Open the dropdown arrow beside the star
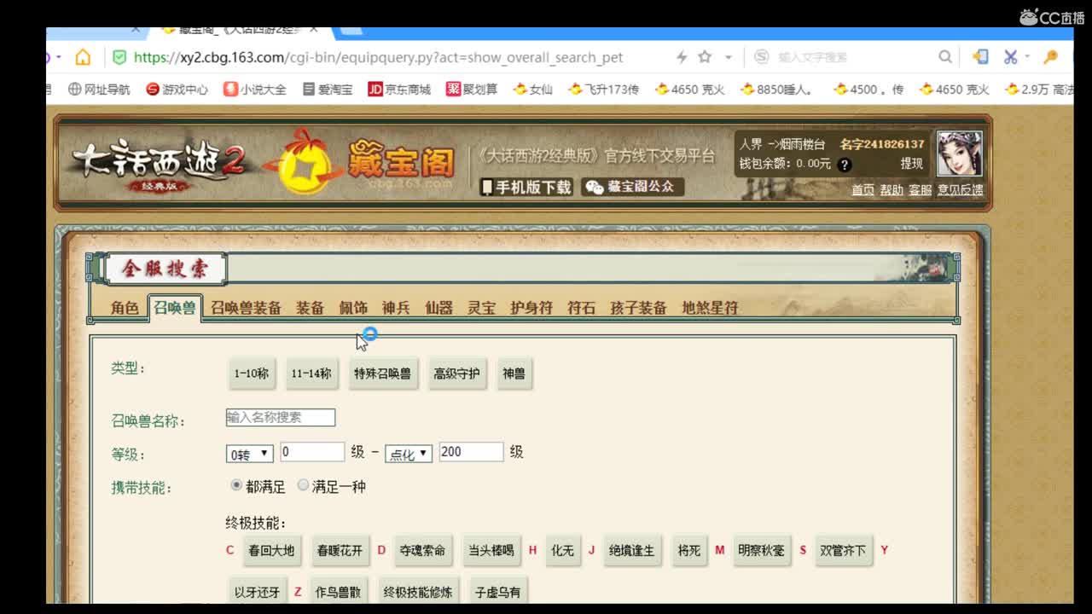Viewport: 1092px width, 614px height. (x=729, y=57)
